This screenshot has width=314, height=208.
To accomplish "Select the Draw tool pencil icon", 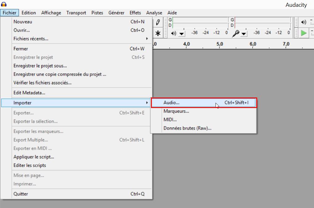I will (x=158, y=22).
